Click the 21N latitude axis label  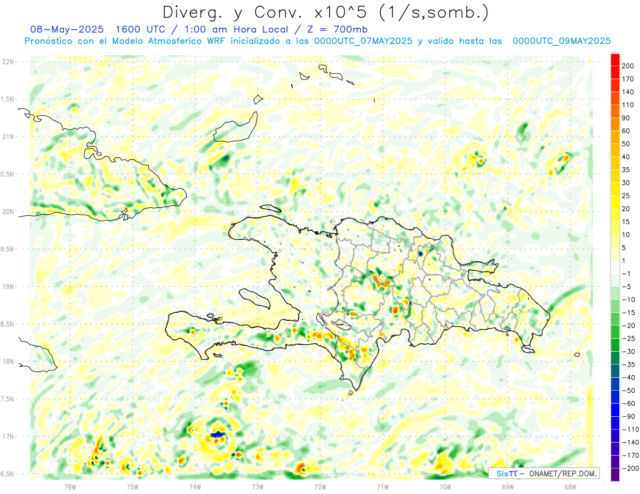(7, 136)
